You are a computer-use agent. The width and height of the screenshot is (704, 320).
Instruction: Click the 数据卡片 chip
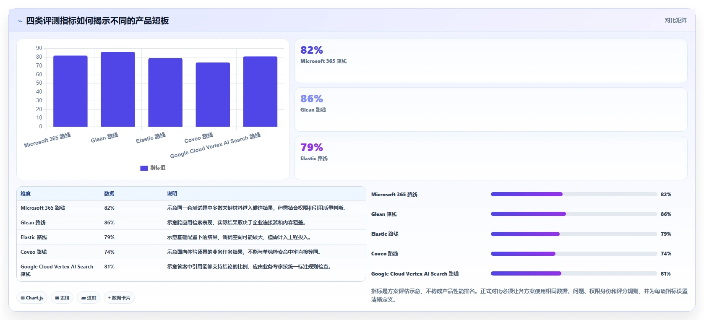pos(119,298)
